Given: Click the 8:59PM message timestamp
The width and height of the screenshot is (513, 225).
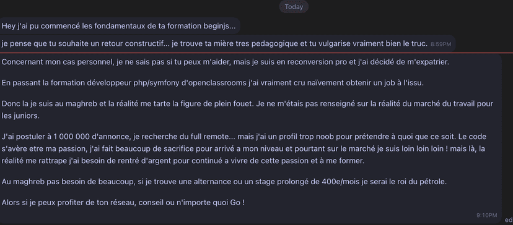Looking at the screenshot, I should (x=441, y=44).
